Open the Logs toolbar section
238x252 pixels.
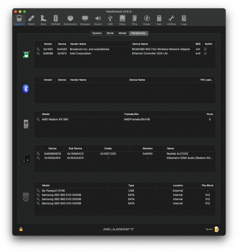tap(184, 20)
